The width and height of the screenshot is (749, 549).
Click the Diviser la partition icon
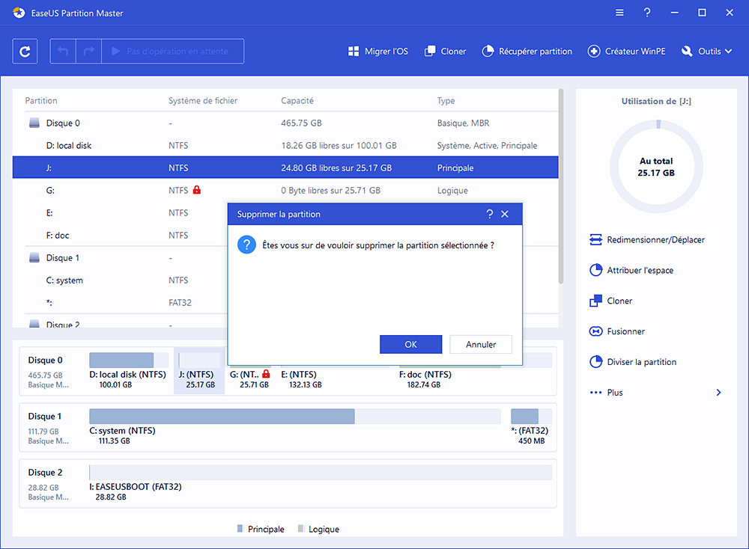click(595, 361)
